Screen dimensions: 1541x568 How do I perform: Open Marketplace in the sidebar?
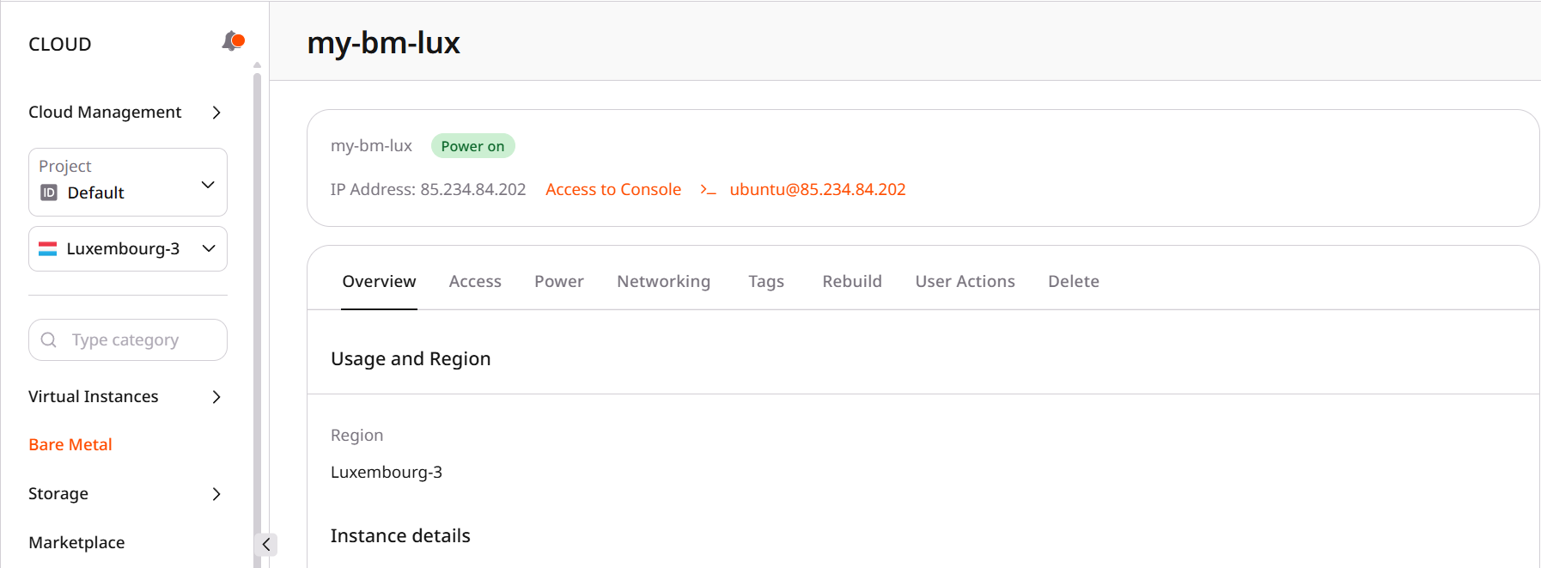[x=76, y=543]
